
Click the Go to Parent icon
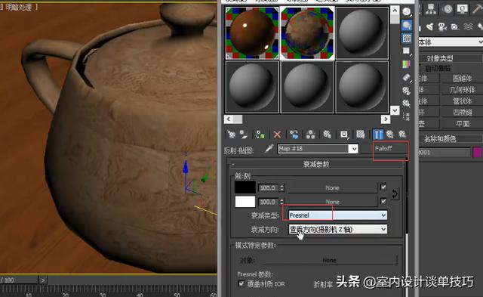pyautogui.click(x=390, y=135)
